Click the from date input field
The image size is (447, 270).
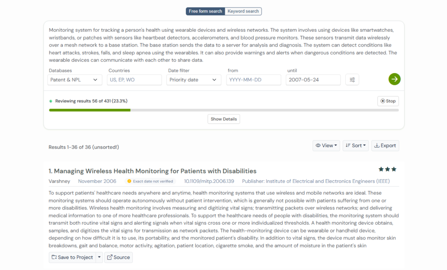click(253, 80)
